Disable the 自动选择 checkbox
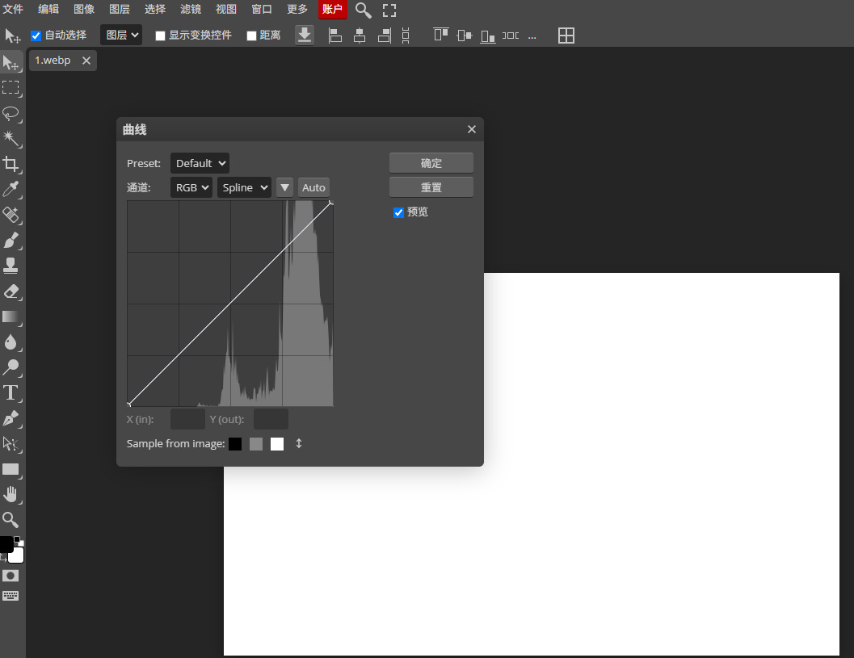 tap(36, 36)
